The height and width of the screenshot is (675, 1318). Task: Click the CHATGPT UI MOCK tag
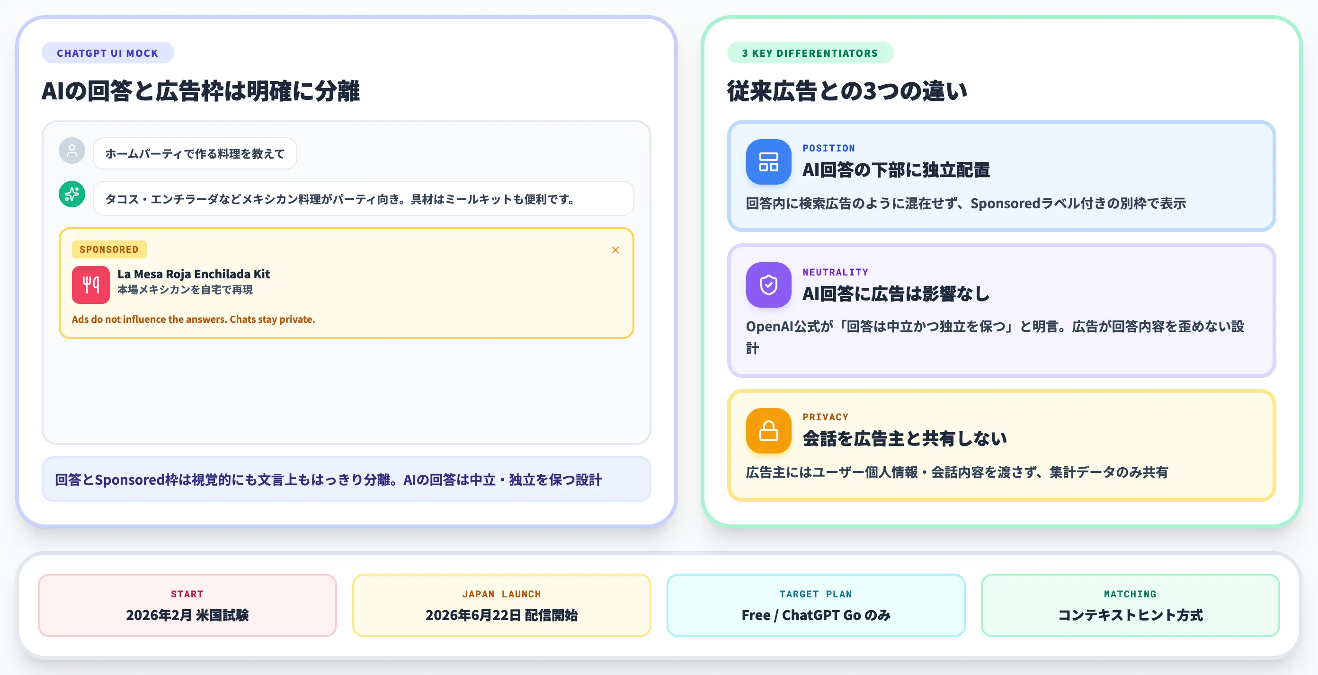[107, 53]
